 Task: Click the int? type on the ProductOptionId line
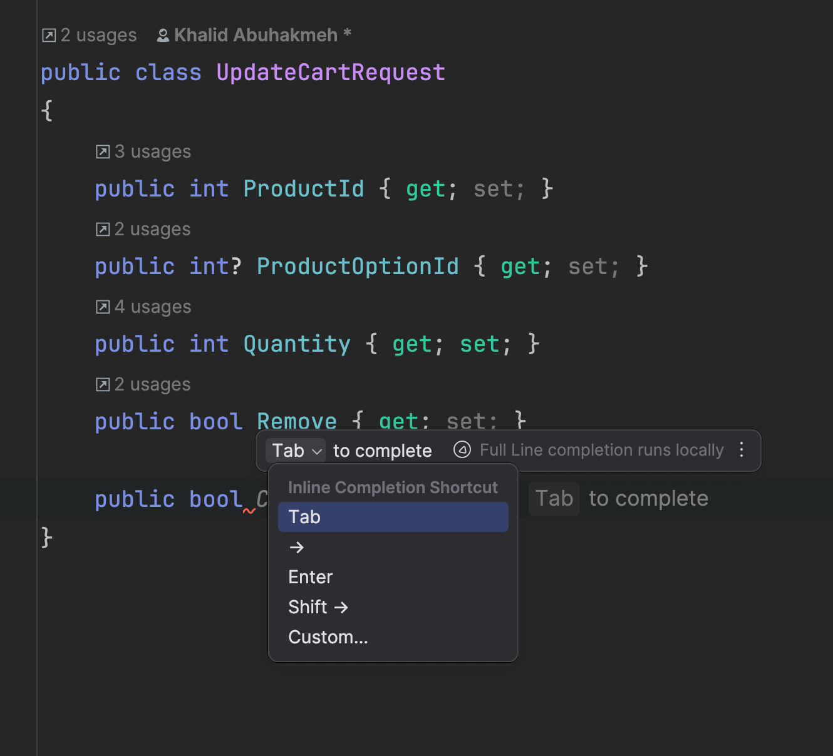tap(215, 267)
